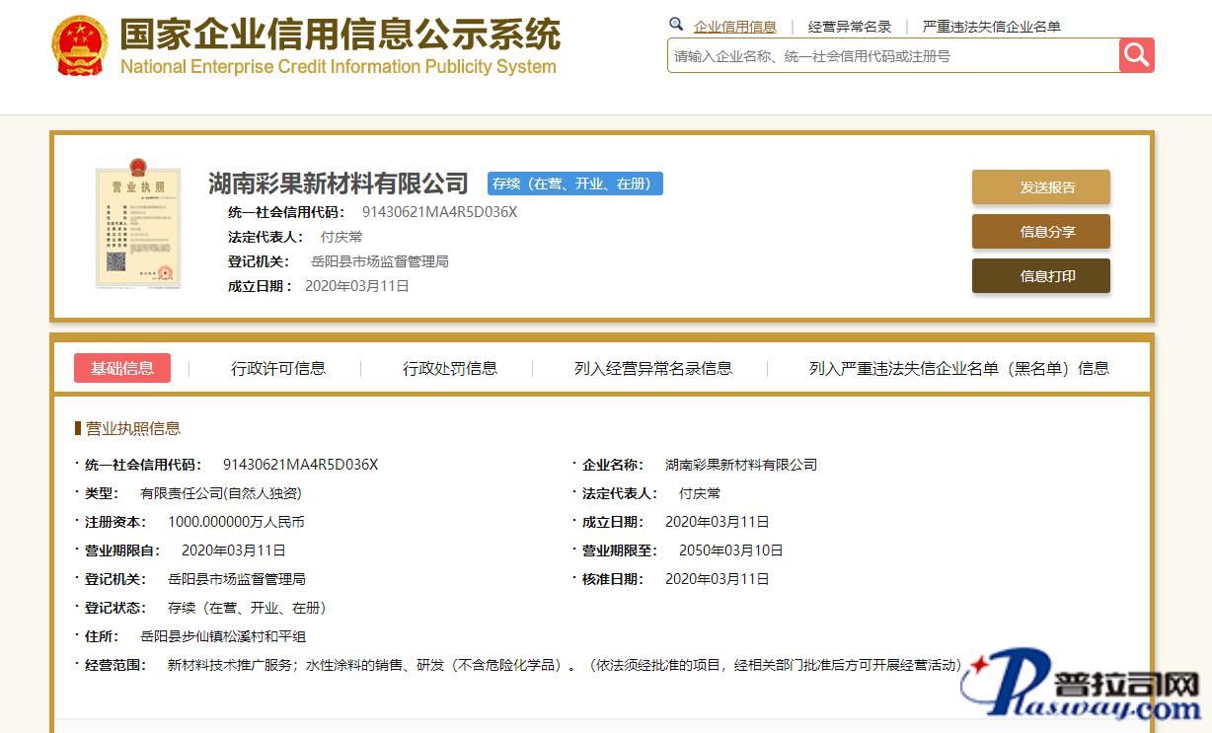Click the Plasway watermark logo

1081,690
